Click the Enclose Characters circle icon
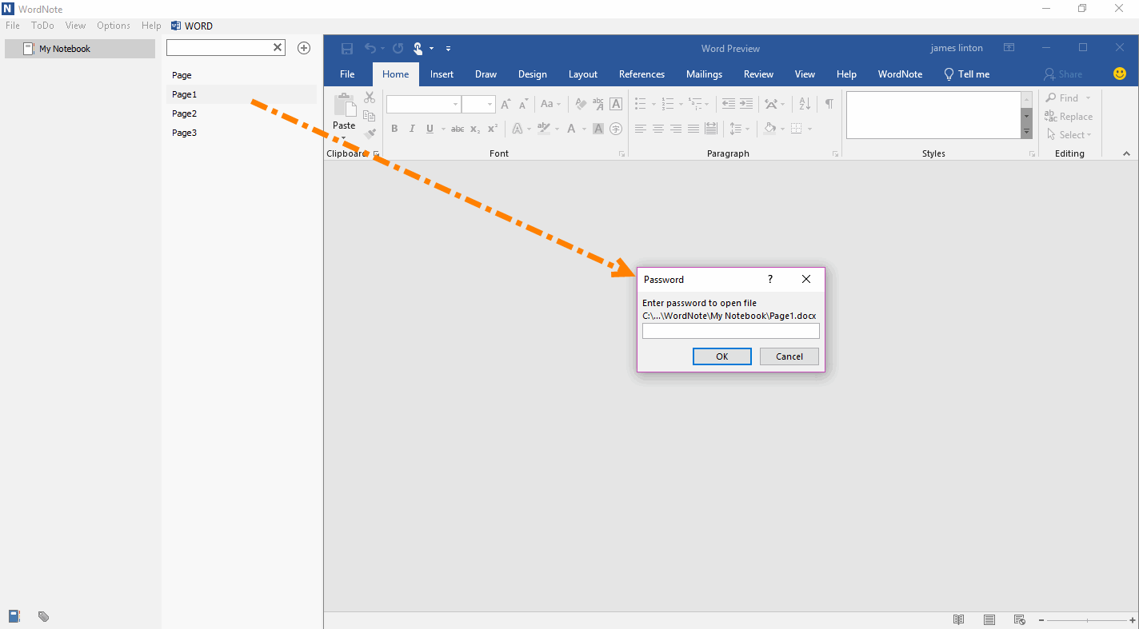Viewport: 1139px width, 629px height. click(616, 129)
